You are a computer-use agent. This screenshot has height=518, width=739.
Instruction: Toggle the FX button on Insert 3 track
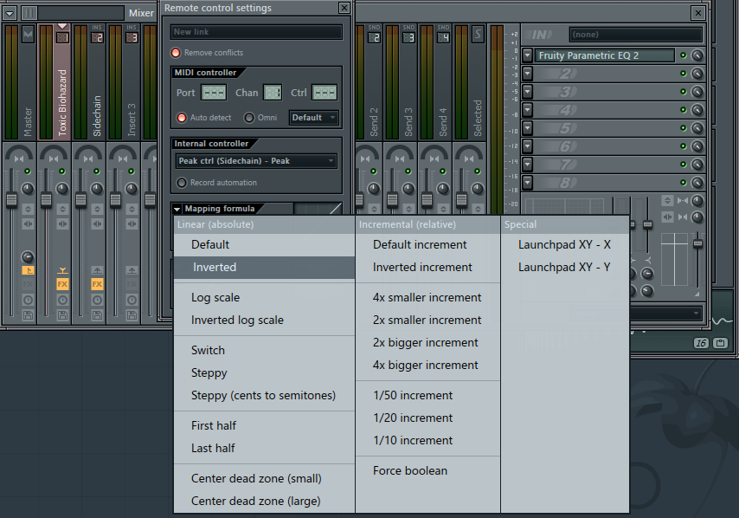[x=132, y=284]
